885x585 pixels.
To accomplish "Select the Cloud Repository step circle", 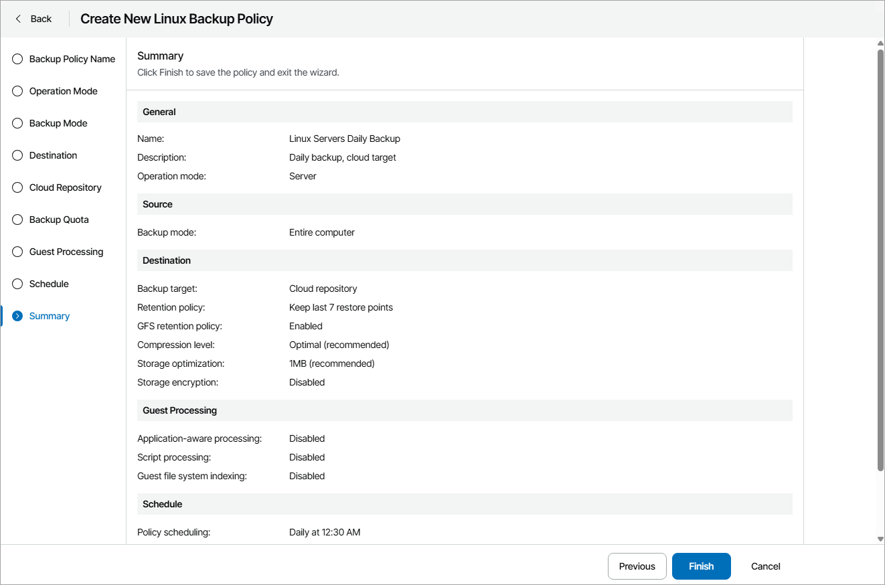I will [x=17, y=187].
